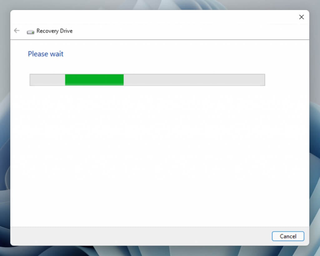
Task: Click blank white area of the dialog
Action: 159,155
